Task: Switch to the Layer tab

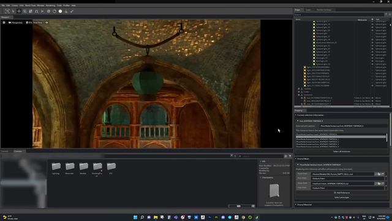Action: click(308, 10)
